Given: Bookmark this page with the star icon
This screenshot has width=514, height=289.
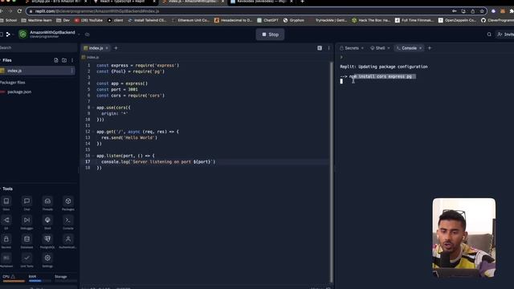Looking at the screenshot, I should [482, 11].
